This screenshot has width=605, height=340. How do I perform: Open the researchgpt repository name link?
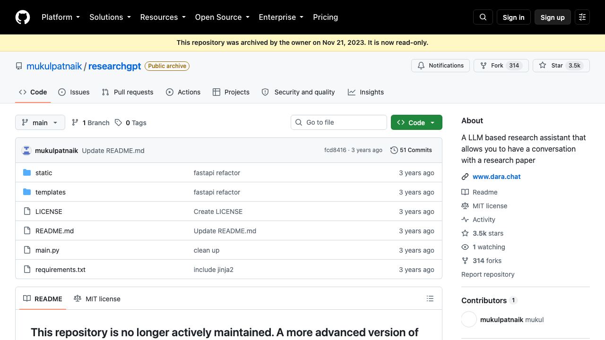pyautogui.click(x=115, y=66)
